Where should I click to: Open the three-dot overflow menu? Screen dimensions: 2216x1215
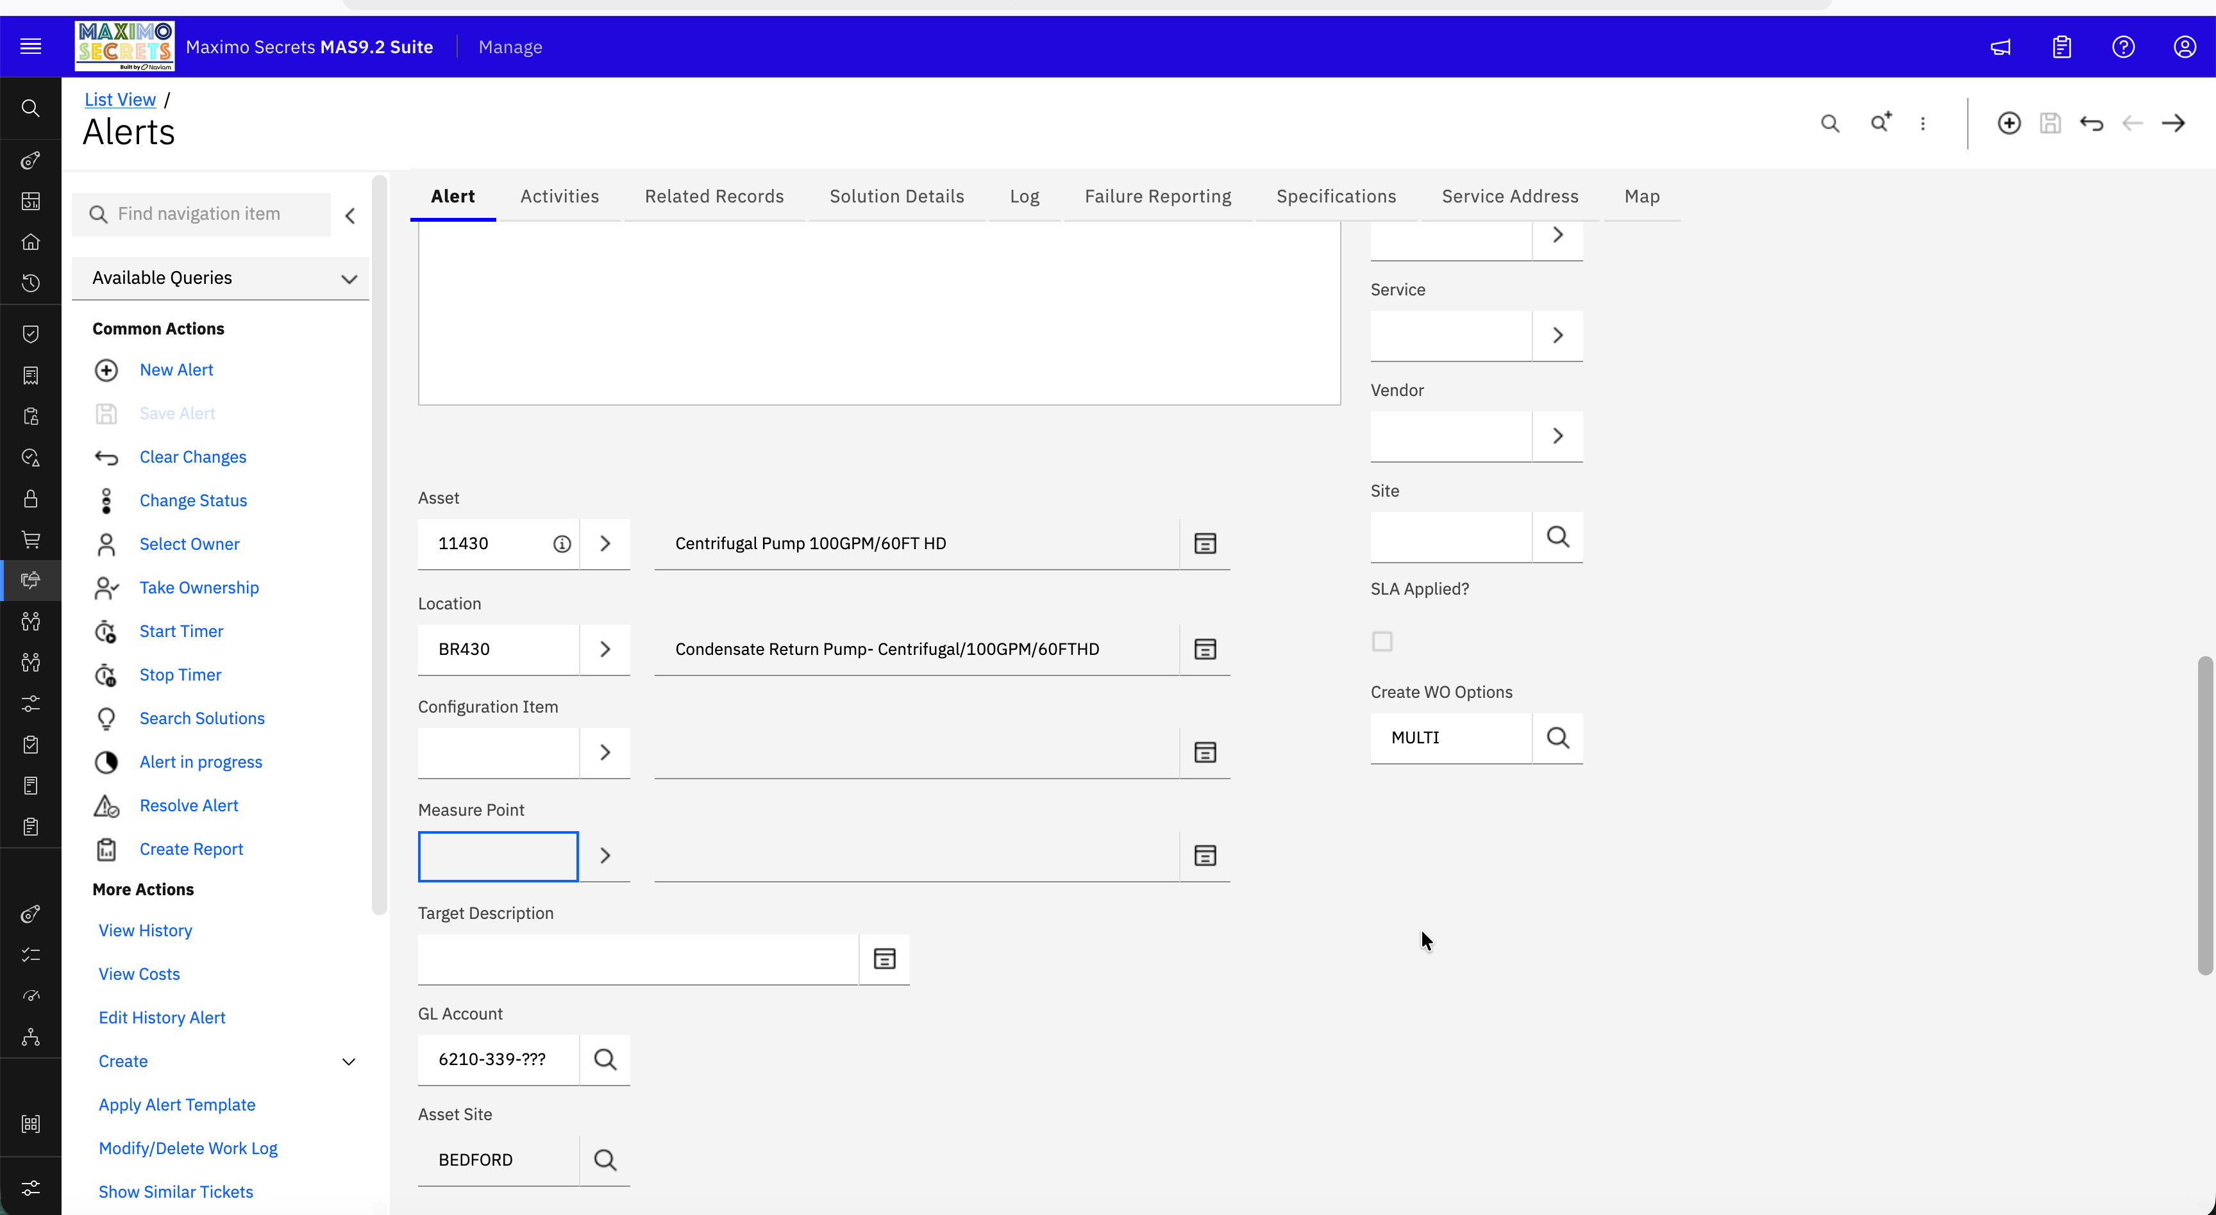click(x=1923, y=123)
